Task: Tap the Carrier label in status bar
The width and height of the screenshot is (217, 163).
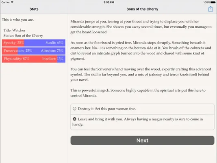Action: click(6, 2)
